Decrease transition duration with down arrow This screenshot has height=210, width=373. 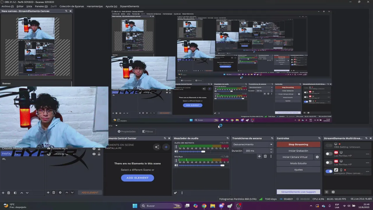coord(271,152)
